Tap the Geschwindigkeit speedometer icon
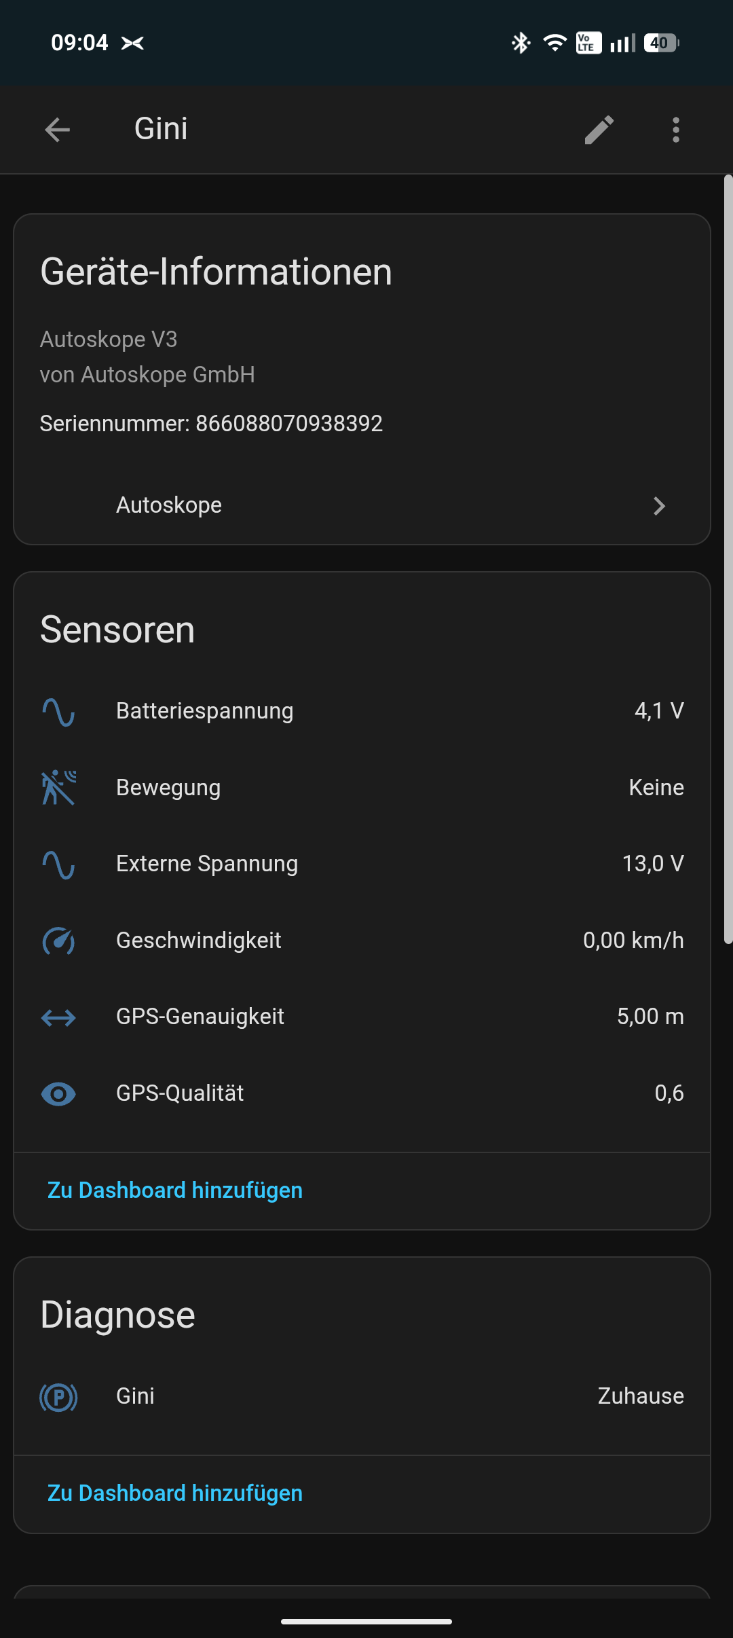This screenshot has height=1638, width=733. pos(58,941)
